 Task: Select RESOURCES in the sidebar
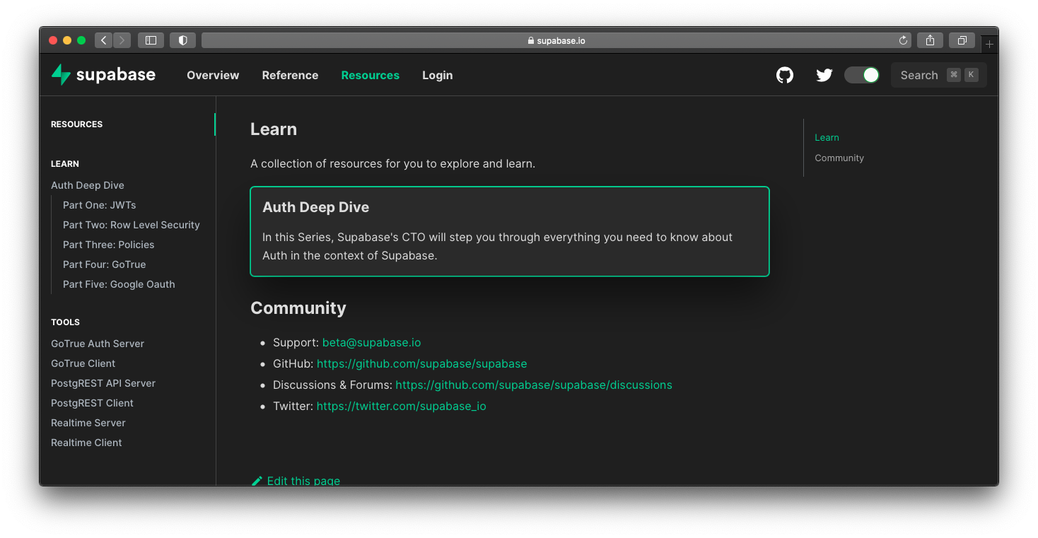coord(76,124)
